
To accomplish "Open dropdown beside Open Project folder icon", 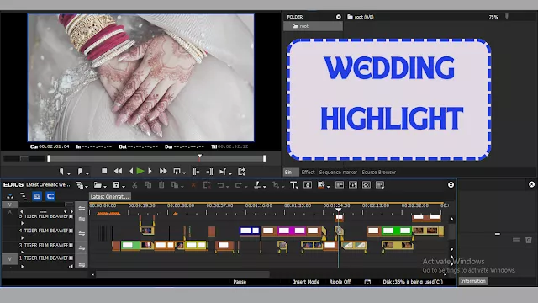I will pyautogui.click(x=105, y=187).
